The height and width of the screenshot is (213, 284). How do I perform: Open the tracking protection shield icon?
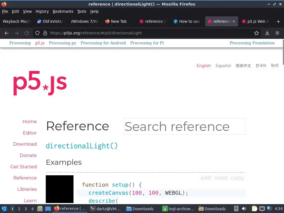(37, 33)
